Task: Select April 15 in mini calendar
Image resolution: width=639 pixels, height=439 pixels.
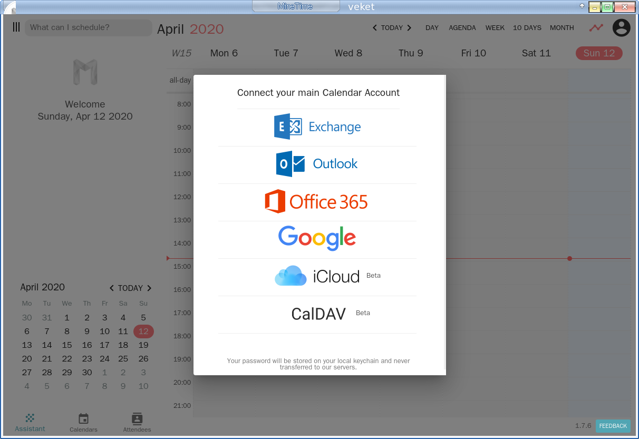Action: point(67,345)
